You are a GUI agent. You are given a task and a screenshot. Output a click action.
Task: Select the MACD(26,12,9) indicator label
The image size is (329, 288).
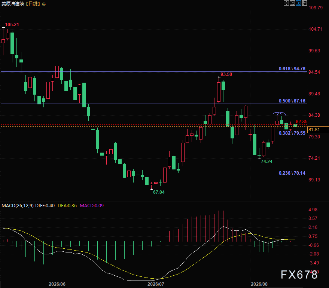point(18,206)
